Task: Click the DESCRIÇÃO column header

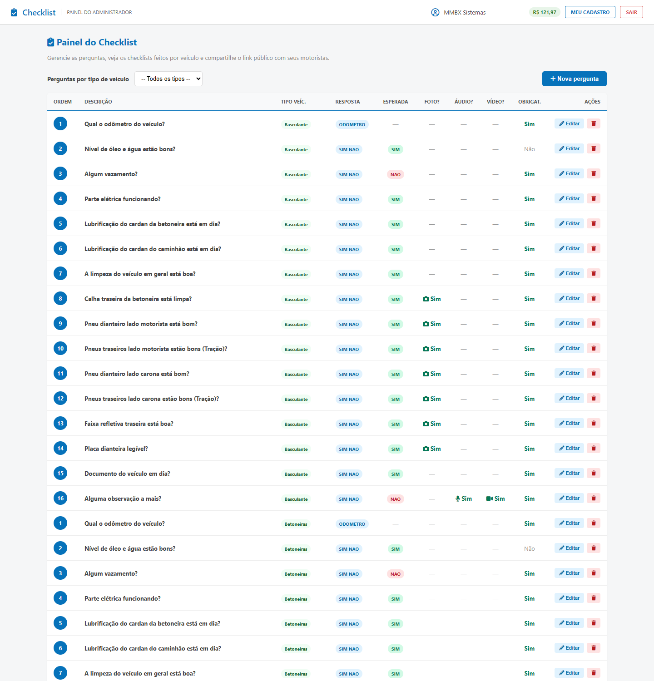Action: [98, 102]
